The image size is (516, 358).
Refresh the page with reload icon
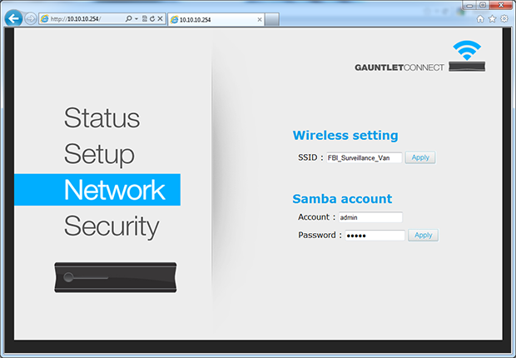(153, 18)
